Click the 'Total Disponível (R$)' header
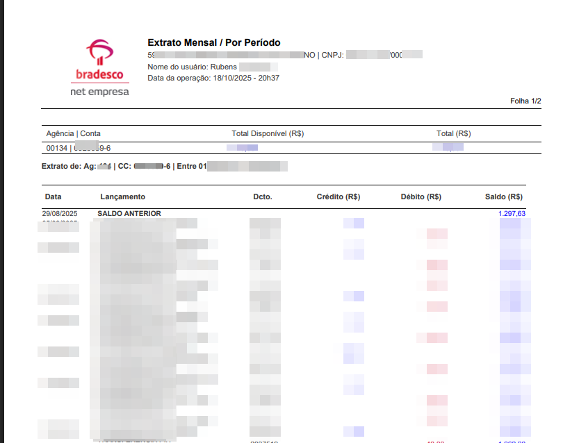Image resolution: width=579 pixels, height=443 pixels. [268, 133]
